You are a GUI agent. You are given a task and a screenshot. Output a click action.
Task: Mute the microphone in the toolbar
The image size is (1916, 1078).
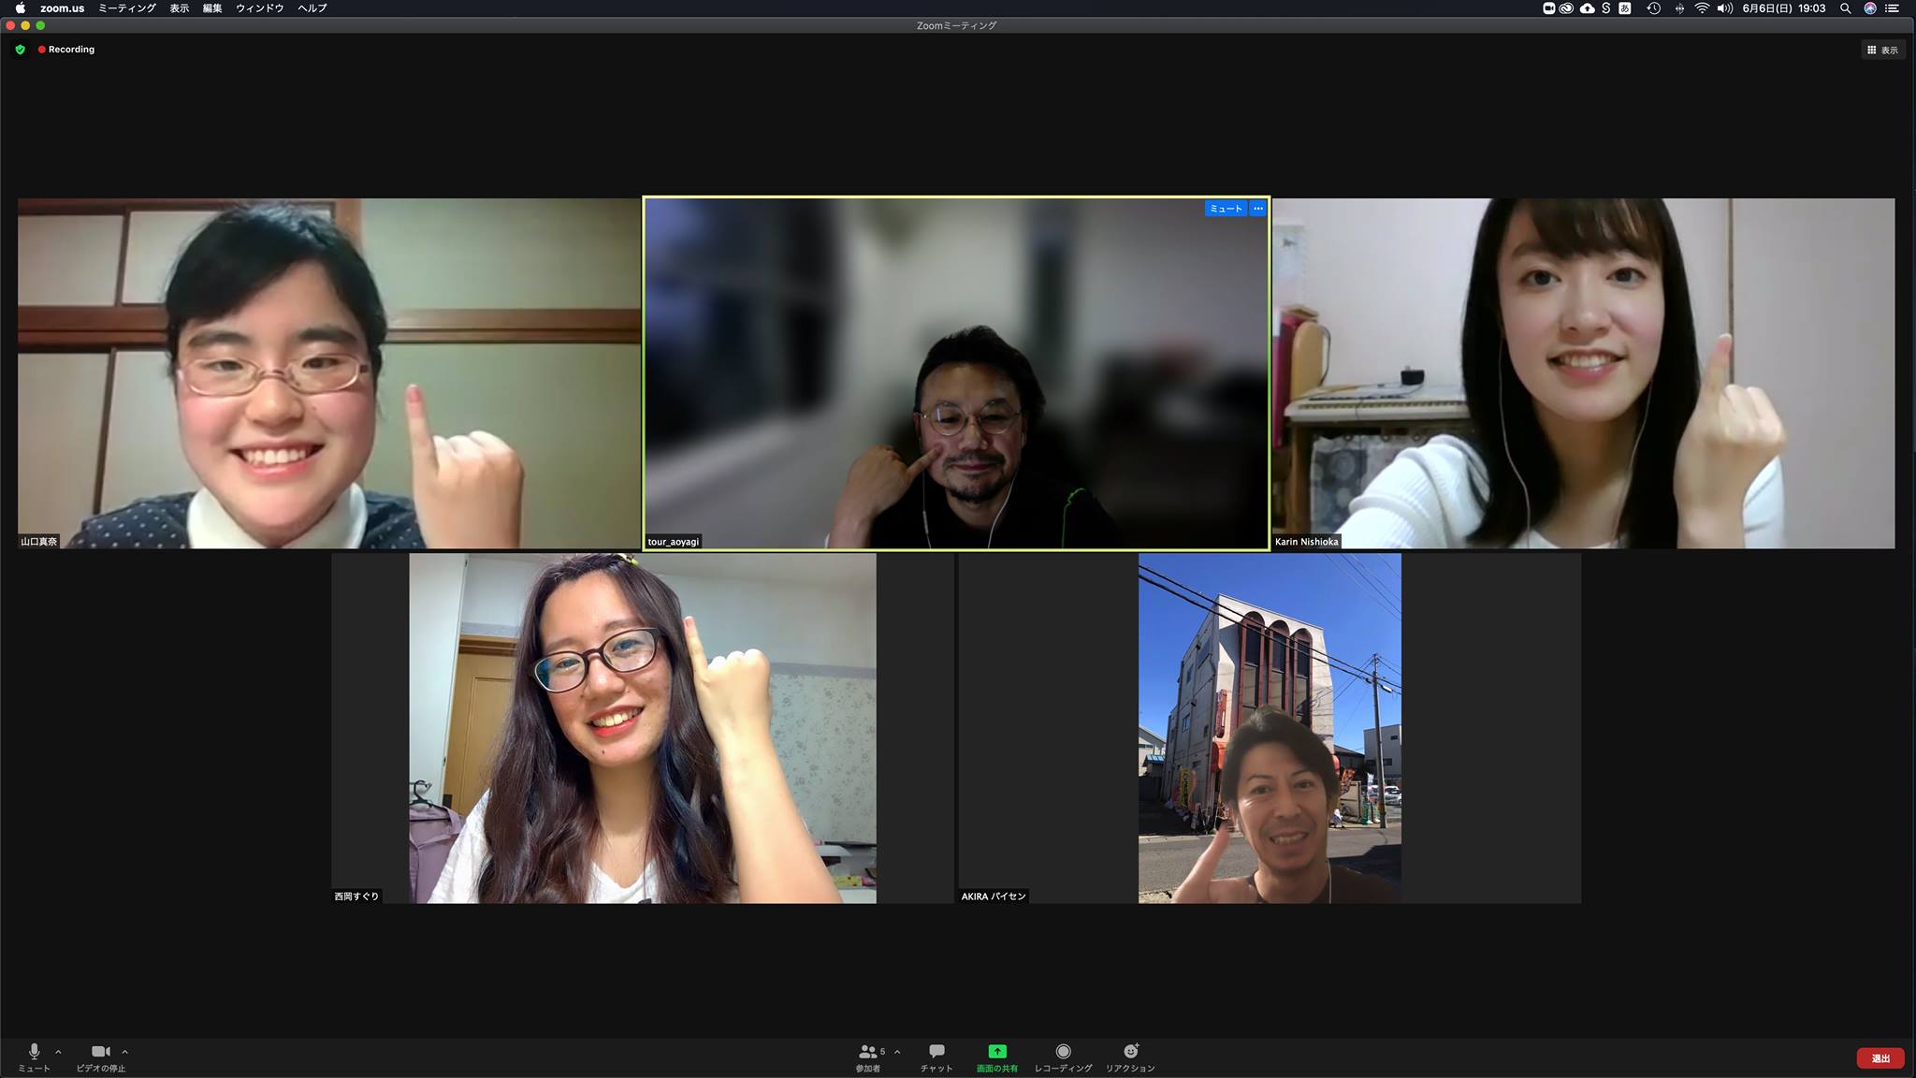[x=35, y=1053]
